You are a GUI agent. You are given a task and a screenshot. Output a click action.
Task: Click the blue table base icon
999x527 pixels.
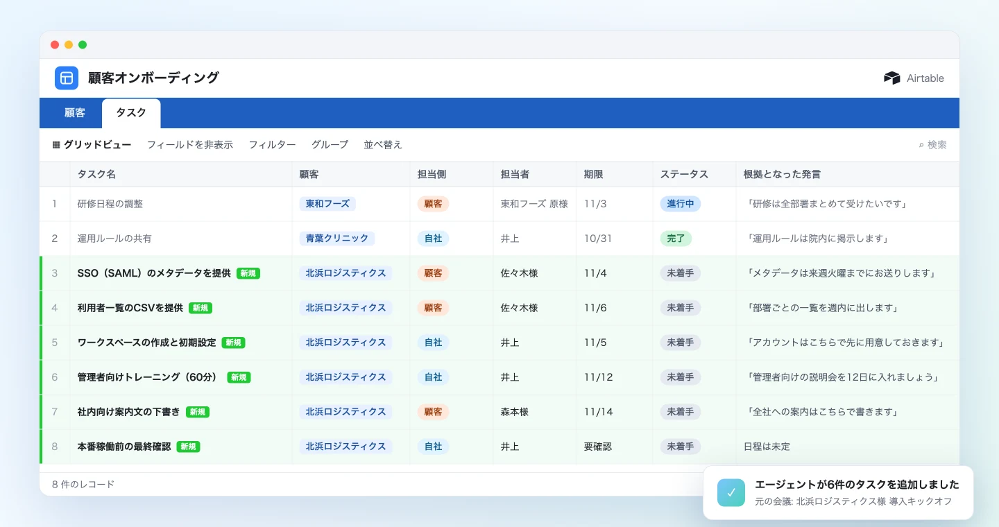tap(67, 78)
